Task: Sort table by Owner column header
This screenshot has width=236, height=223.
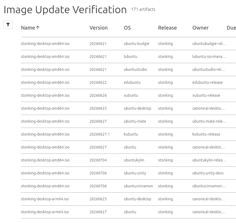Action: 200,28
